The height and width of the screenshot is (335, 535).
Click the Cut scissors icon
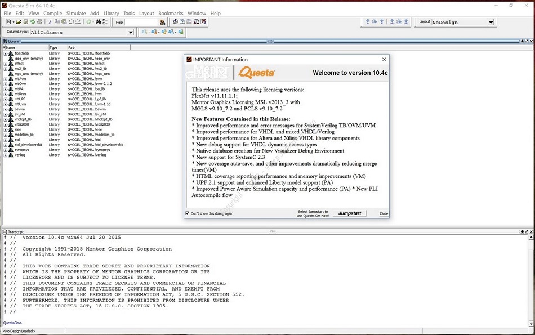(50, 22)
